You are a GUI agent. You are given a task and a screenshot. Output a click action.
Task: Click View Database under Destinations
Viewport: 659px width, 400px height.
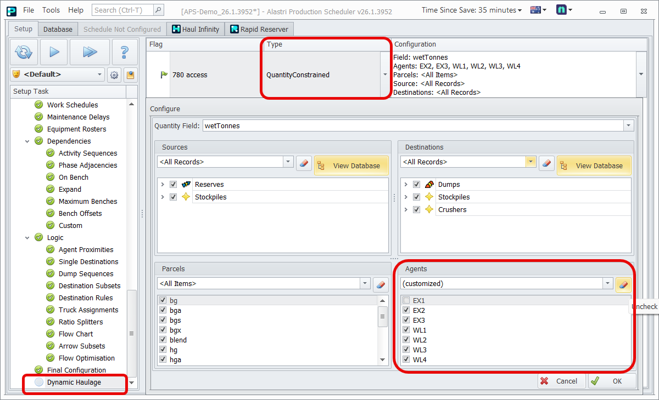point(593,165)
